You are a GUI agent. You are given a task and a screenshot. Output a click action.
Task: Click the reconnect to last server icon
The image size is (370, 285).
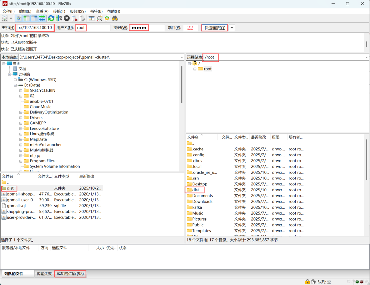82,18
